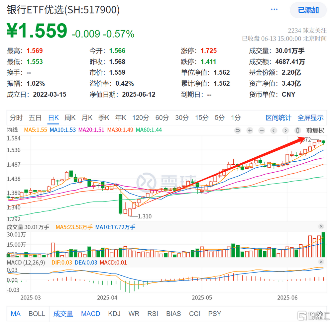Move chart left with arrow icon
Image resolution: width=332 pixels, height=323 pixels.
[x=274, y=130]
